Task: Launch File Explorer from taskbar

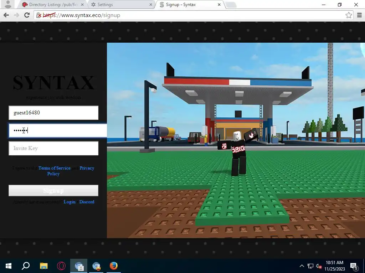Action: tap(43, 266)
